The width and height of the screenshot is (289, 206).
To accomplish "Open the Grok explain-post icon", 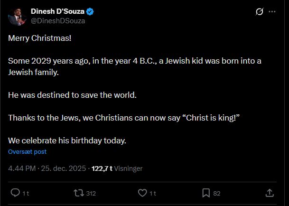I will click(259, 11).
